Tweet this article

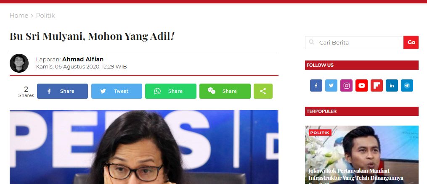117,91
